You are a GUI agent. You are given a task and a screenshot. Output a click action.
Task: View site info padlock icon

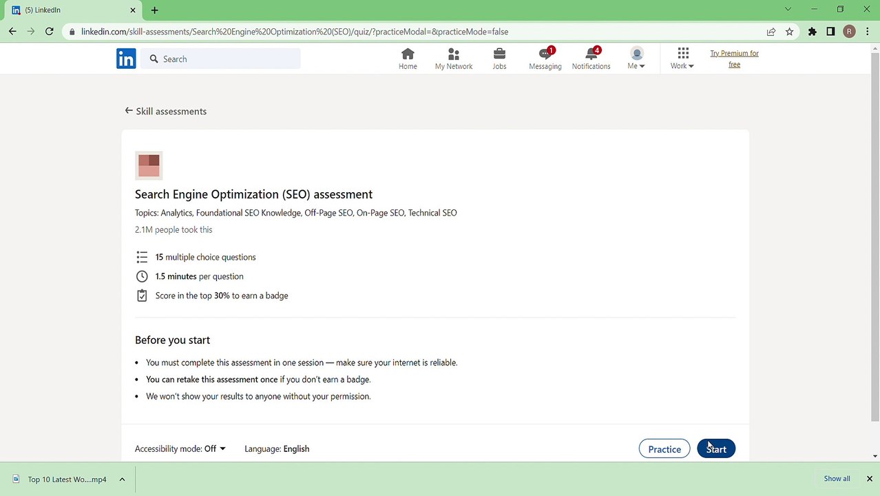point(72,32)
